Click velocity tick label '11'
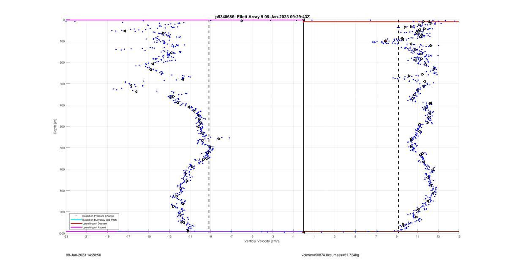507x262 pixels. [x=417, y=237]
